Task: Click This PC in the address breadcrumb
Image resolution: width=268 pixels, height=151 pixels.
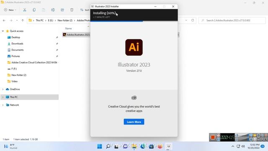Action: 40,21
